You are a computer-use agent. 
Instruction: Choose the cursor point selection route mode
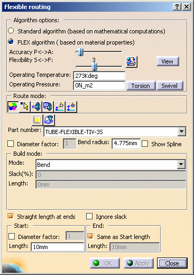tap(25, 107)
